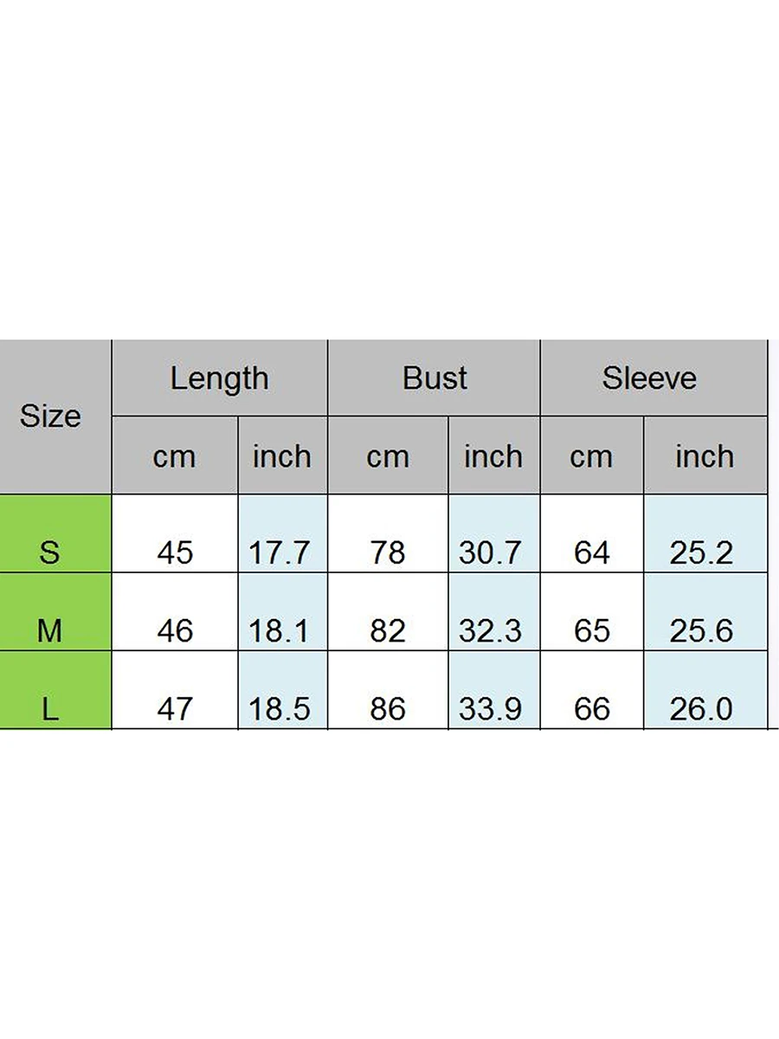Click the 26.0 inch sleeve value
Screen dimensions: 779x1039
(x=701, y=710)
